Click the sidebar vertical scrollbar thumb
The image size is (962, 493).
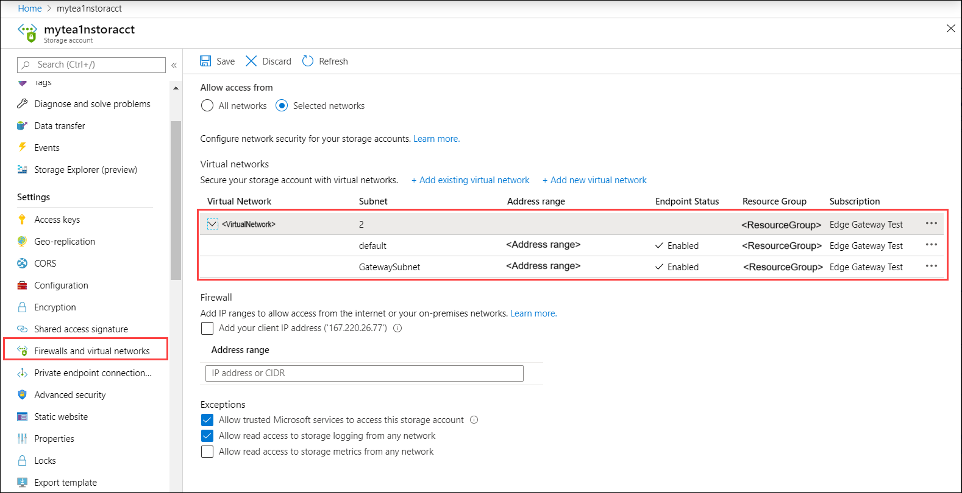click(176, 200)
